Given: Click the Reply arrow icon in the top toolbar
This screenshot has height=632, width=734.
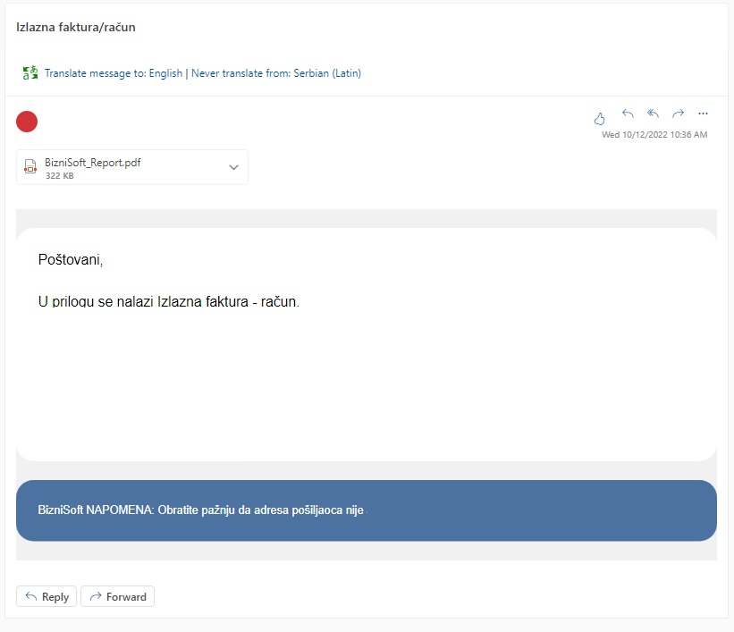Looking at the screenshot, I should [628, 114].
